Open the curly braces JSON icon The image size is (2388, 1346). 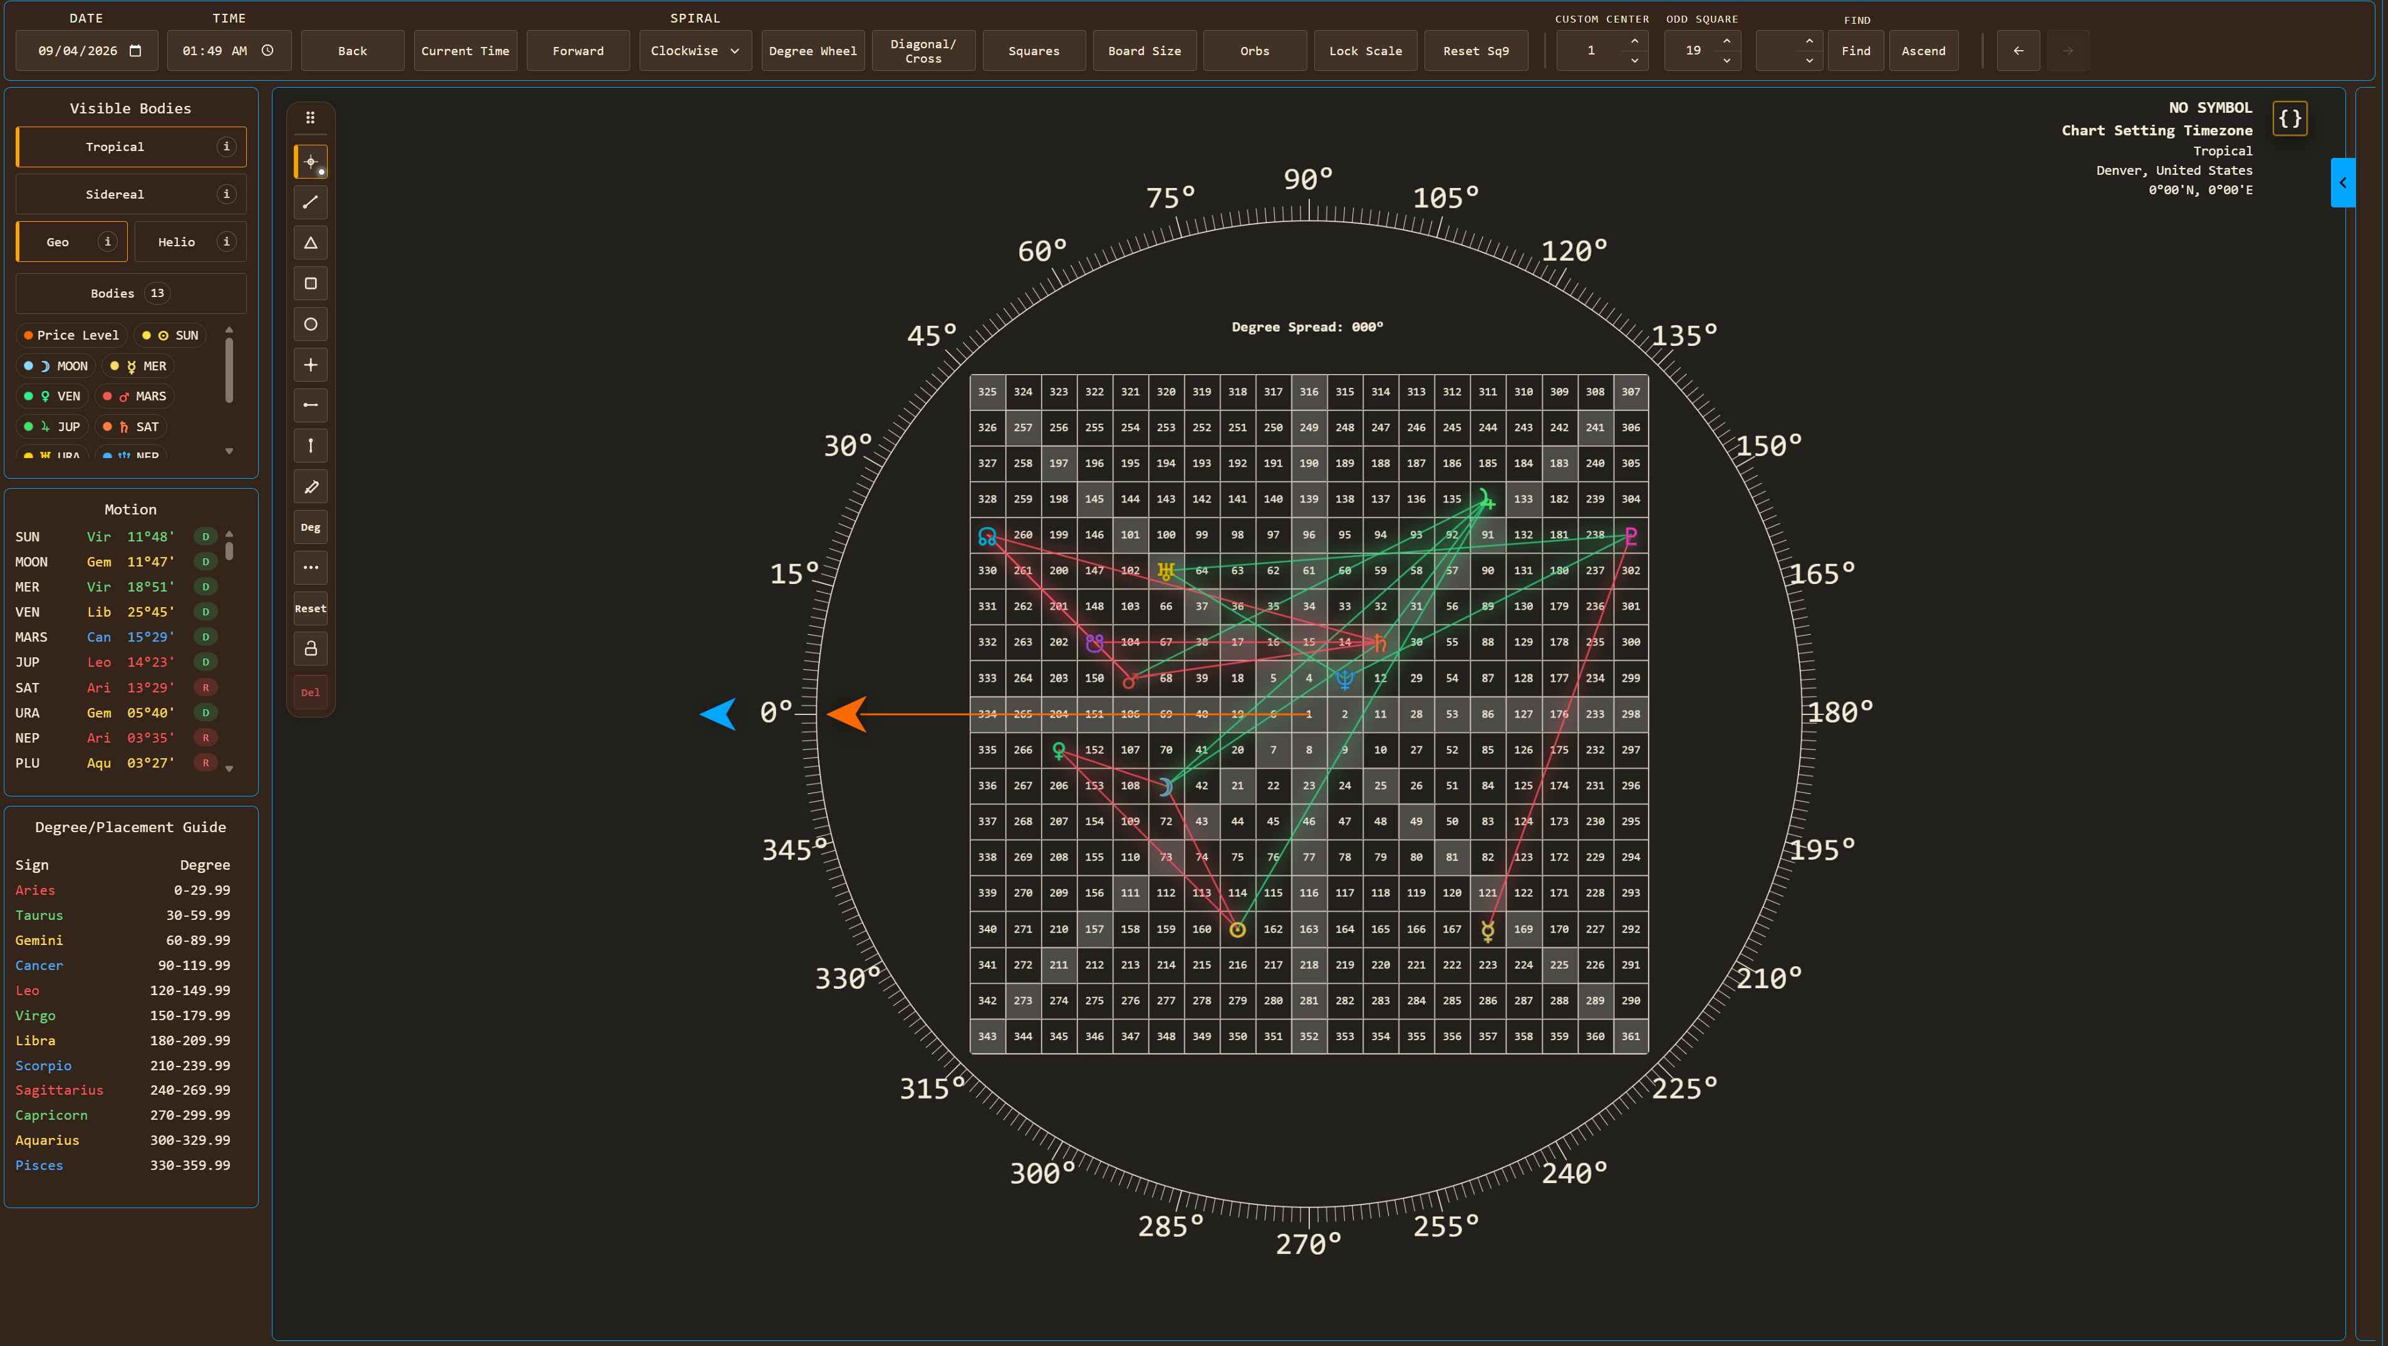pos(2290,118)
